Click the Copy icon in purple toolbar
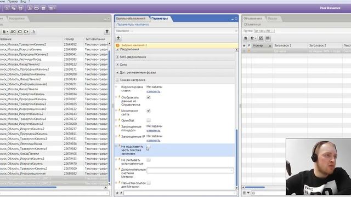351x197 pixels. pyautogui.click(x=14, y=8)
